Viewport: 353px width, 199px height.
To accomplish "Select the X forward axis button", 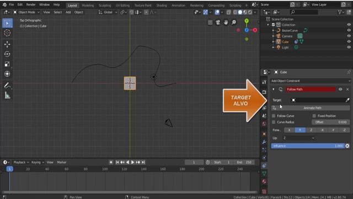I will tap(289, 130).
